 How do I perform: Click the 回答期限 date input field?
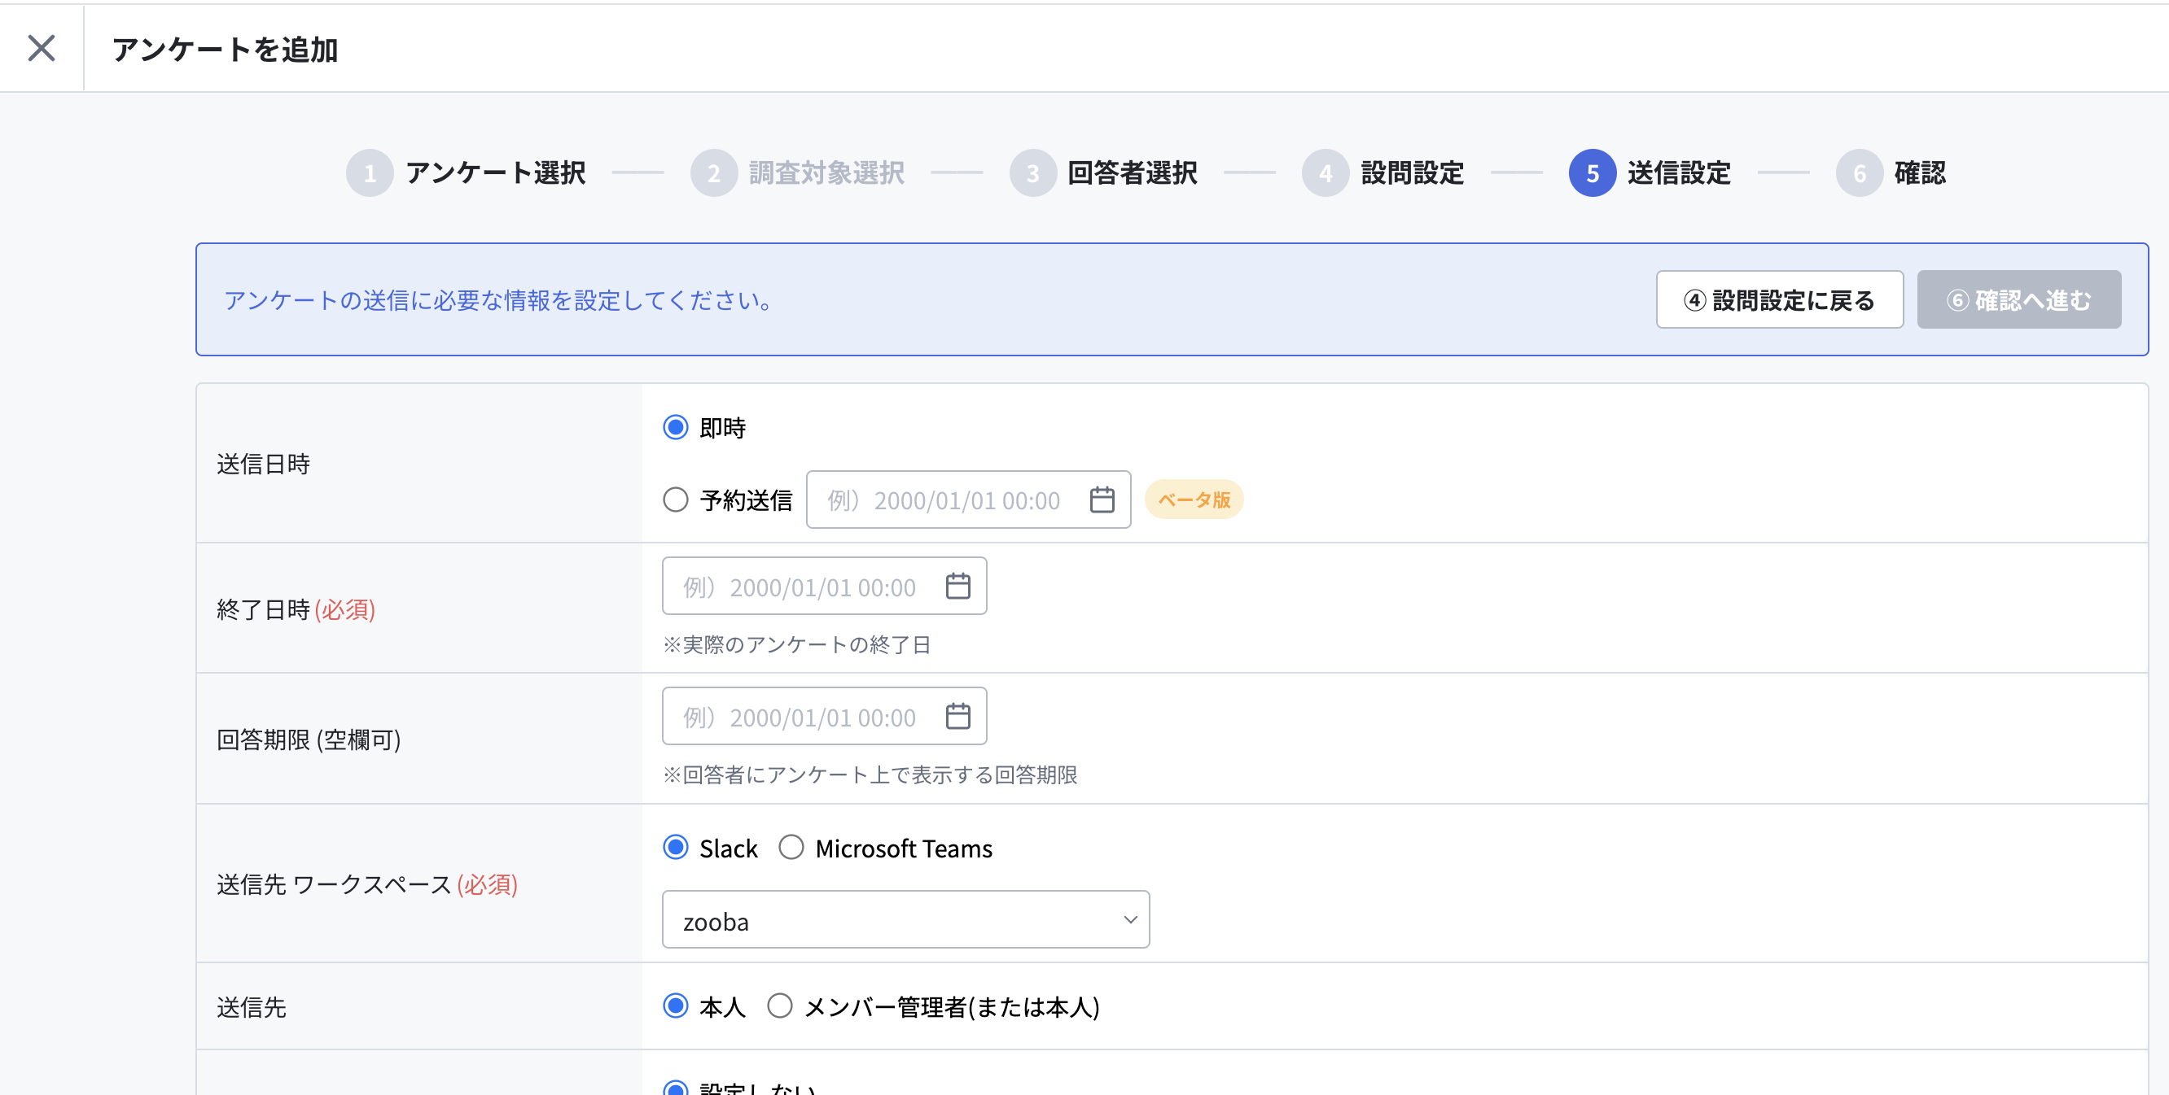click(x=824, y=717)
